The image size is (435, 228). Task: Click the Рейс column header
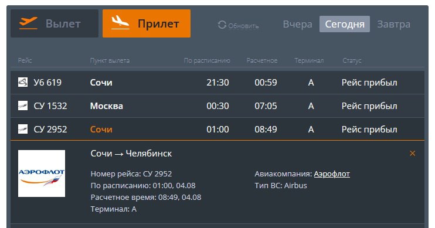[x=25, y=60]
